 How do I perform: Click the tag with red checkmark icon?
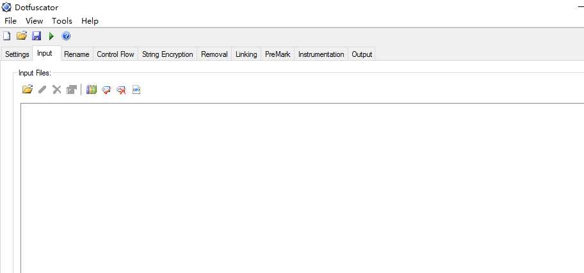pyautogui.click(x=106, y=90)
